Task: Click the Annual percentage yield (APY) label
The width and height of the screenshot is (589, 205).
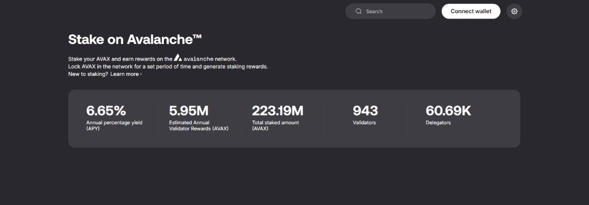Action: click(x=114, y=126)
